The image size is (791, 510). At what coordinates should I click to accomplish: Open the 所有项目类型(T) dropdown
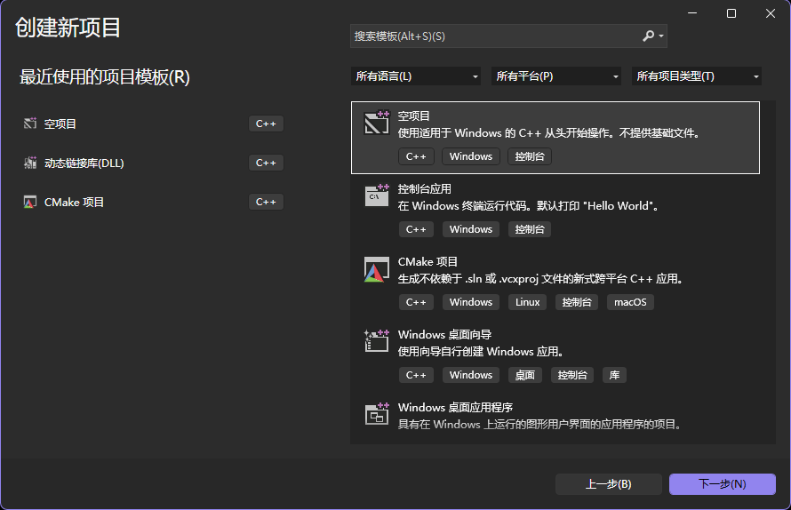[696, 76]
